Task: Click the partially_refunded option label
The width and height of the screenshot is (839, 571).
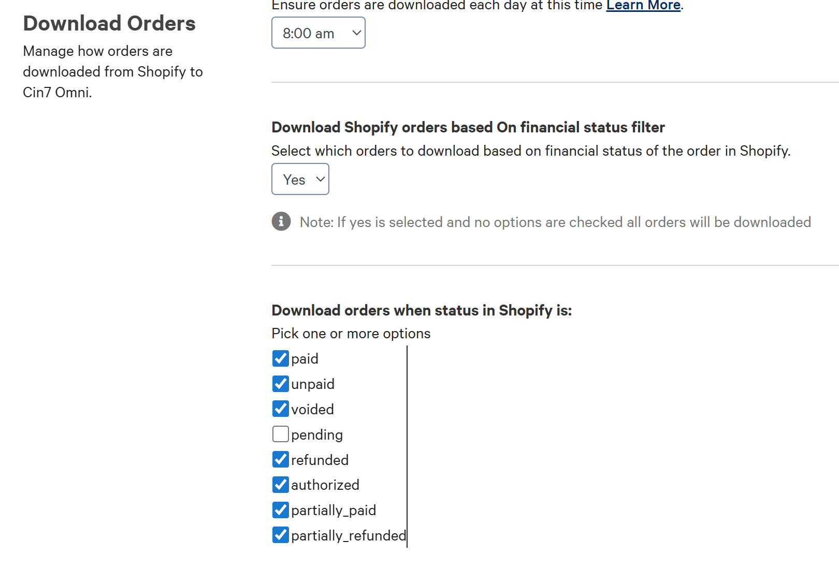Action: click(x=349, y=536)
